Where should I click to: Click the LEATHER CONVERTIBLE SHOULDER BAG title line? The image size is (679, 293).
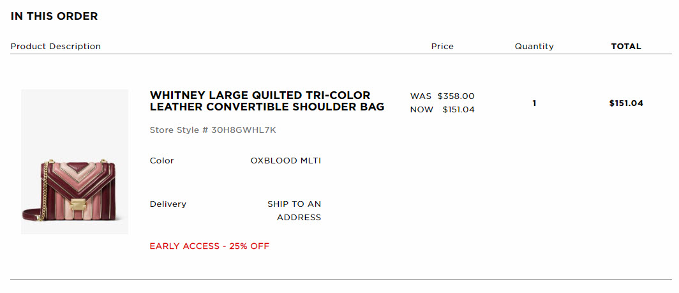pyautogui.click(x=267, y=107)
